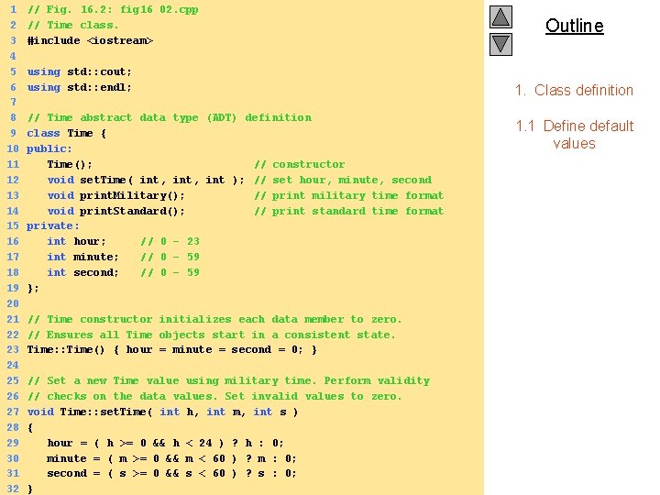
Task: Click '// set hour, minute, second' comment
Action: [x=343, y=180]
